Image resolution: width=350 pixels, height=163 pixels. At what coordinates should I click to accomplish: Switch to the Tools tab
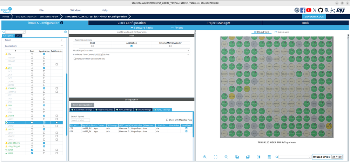(305, 23)
